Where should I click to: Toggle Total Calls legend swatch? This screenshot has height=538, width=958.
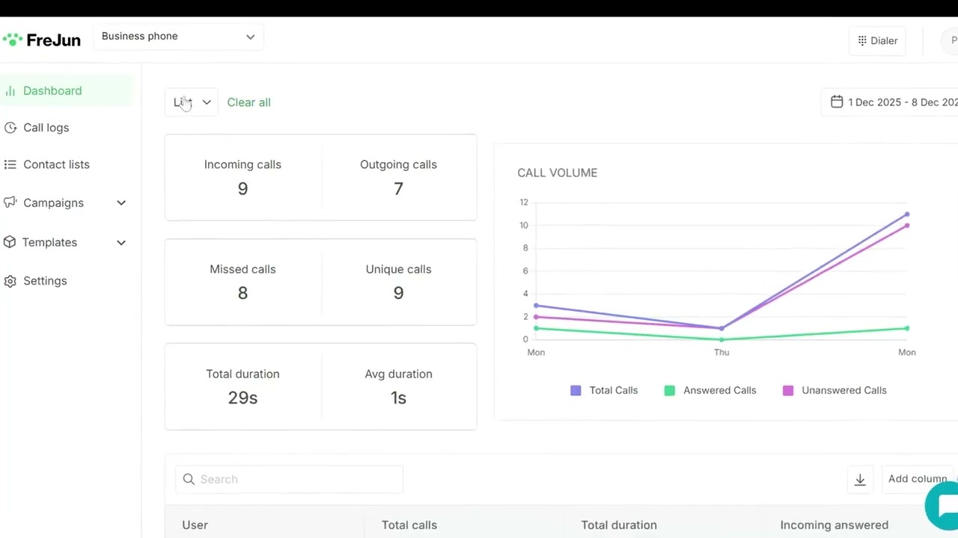pos(576,390)
